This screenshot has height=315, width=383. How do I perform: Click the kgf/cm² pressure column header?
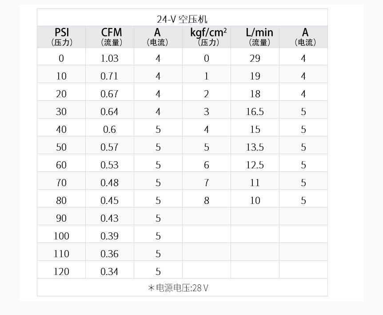click(207, 37)
